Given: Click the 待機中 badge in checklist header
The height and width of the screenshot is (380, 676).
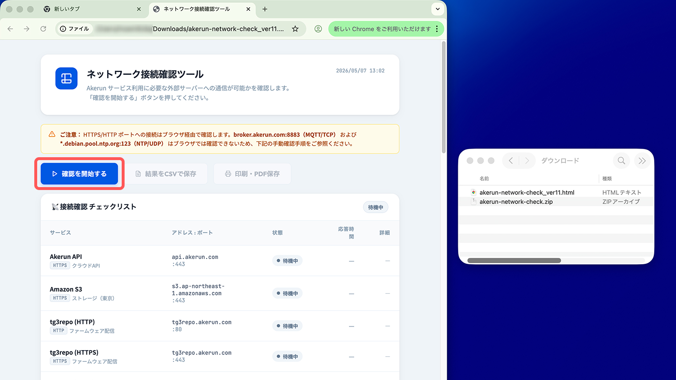Looking at the screenshot, I should pos(376,207).
